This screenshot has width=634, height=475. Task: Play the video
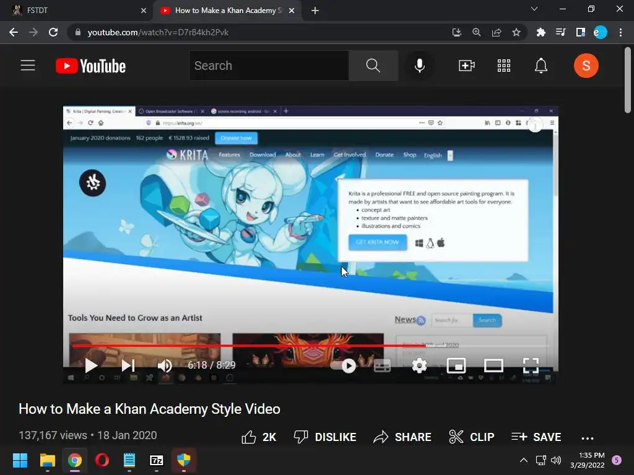pos(91,366)
